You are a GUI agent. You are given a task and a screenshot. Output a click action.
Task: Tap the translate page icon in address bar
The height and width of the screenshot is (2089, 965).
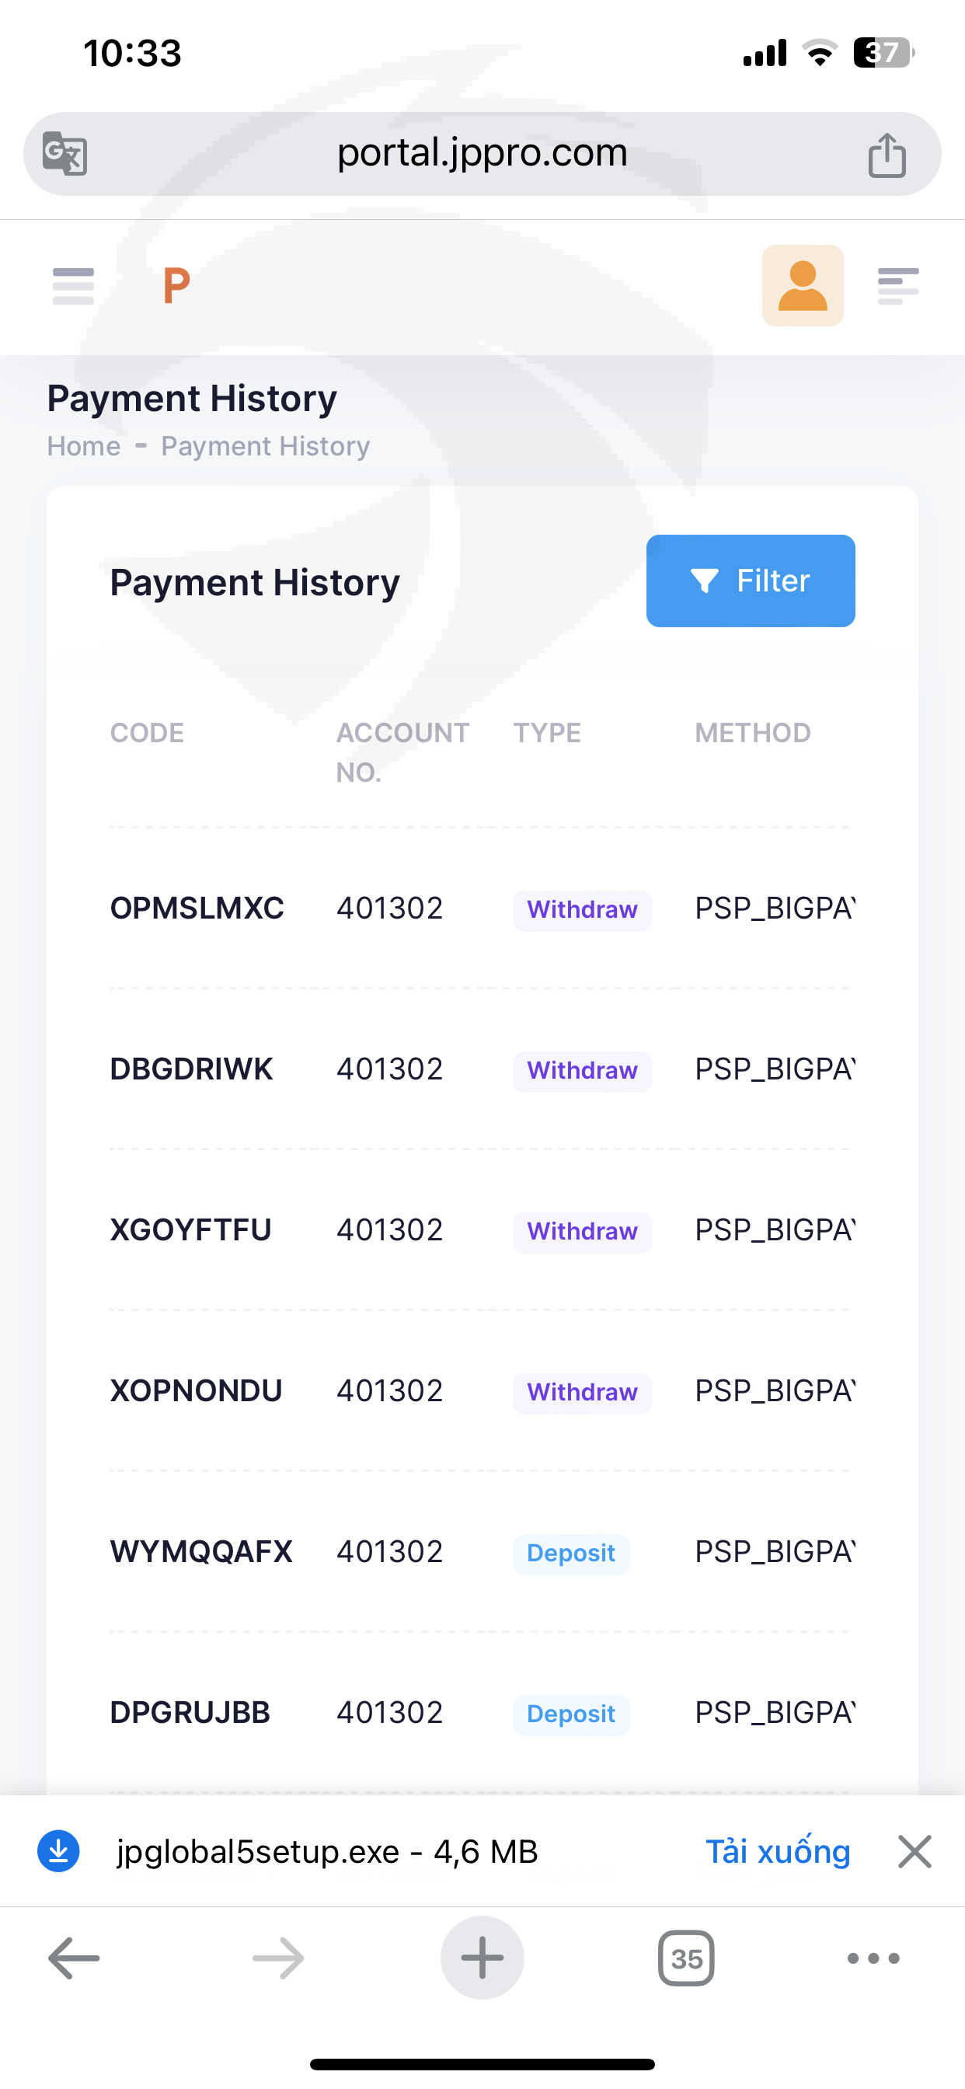64,153
